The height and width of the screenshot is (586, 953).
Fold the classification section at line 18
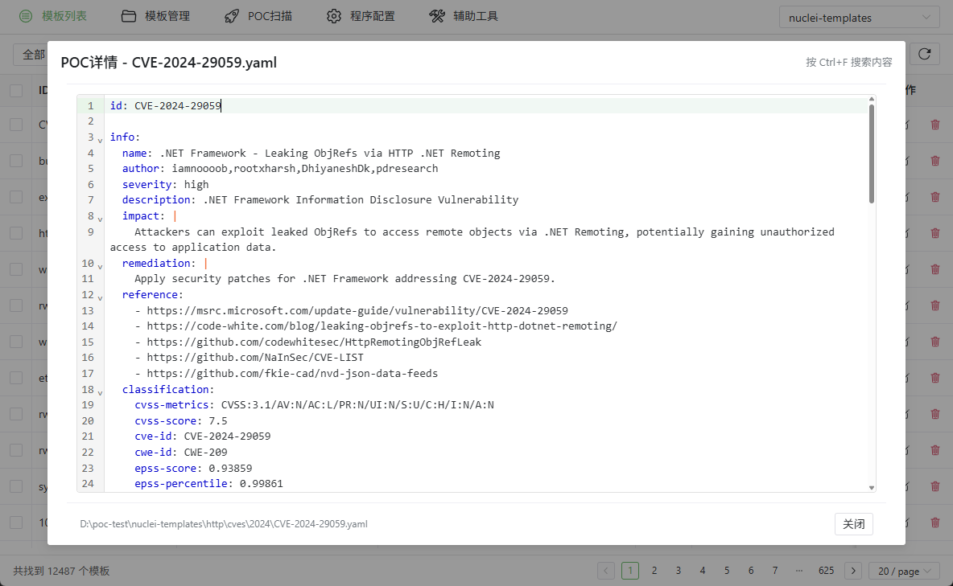(100, 391)
